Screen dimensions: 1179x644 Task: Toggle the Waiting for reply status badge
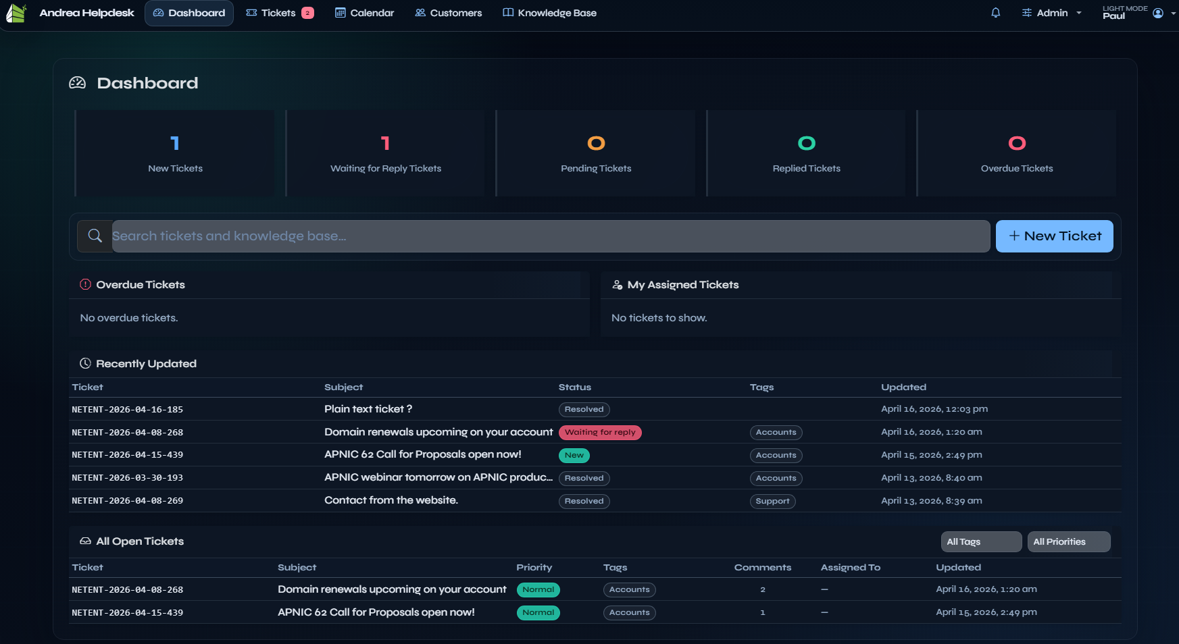(x=600, y=432)
